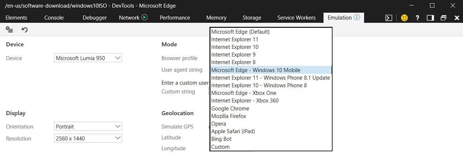Click the reset emulation settings arrow

[x=25, y=30]
